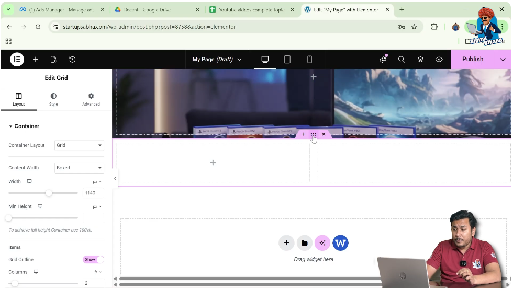Change the Width unit px selector
The height and width of the screenshot is (289, 513).
[x=97, y=181]
